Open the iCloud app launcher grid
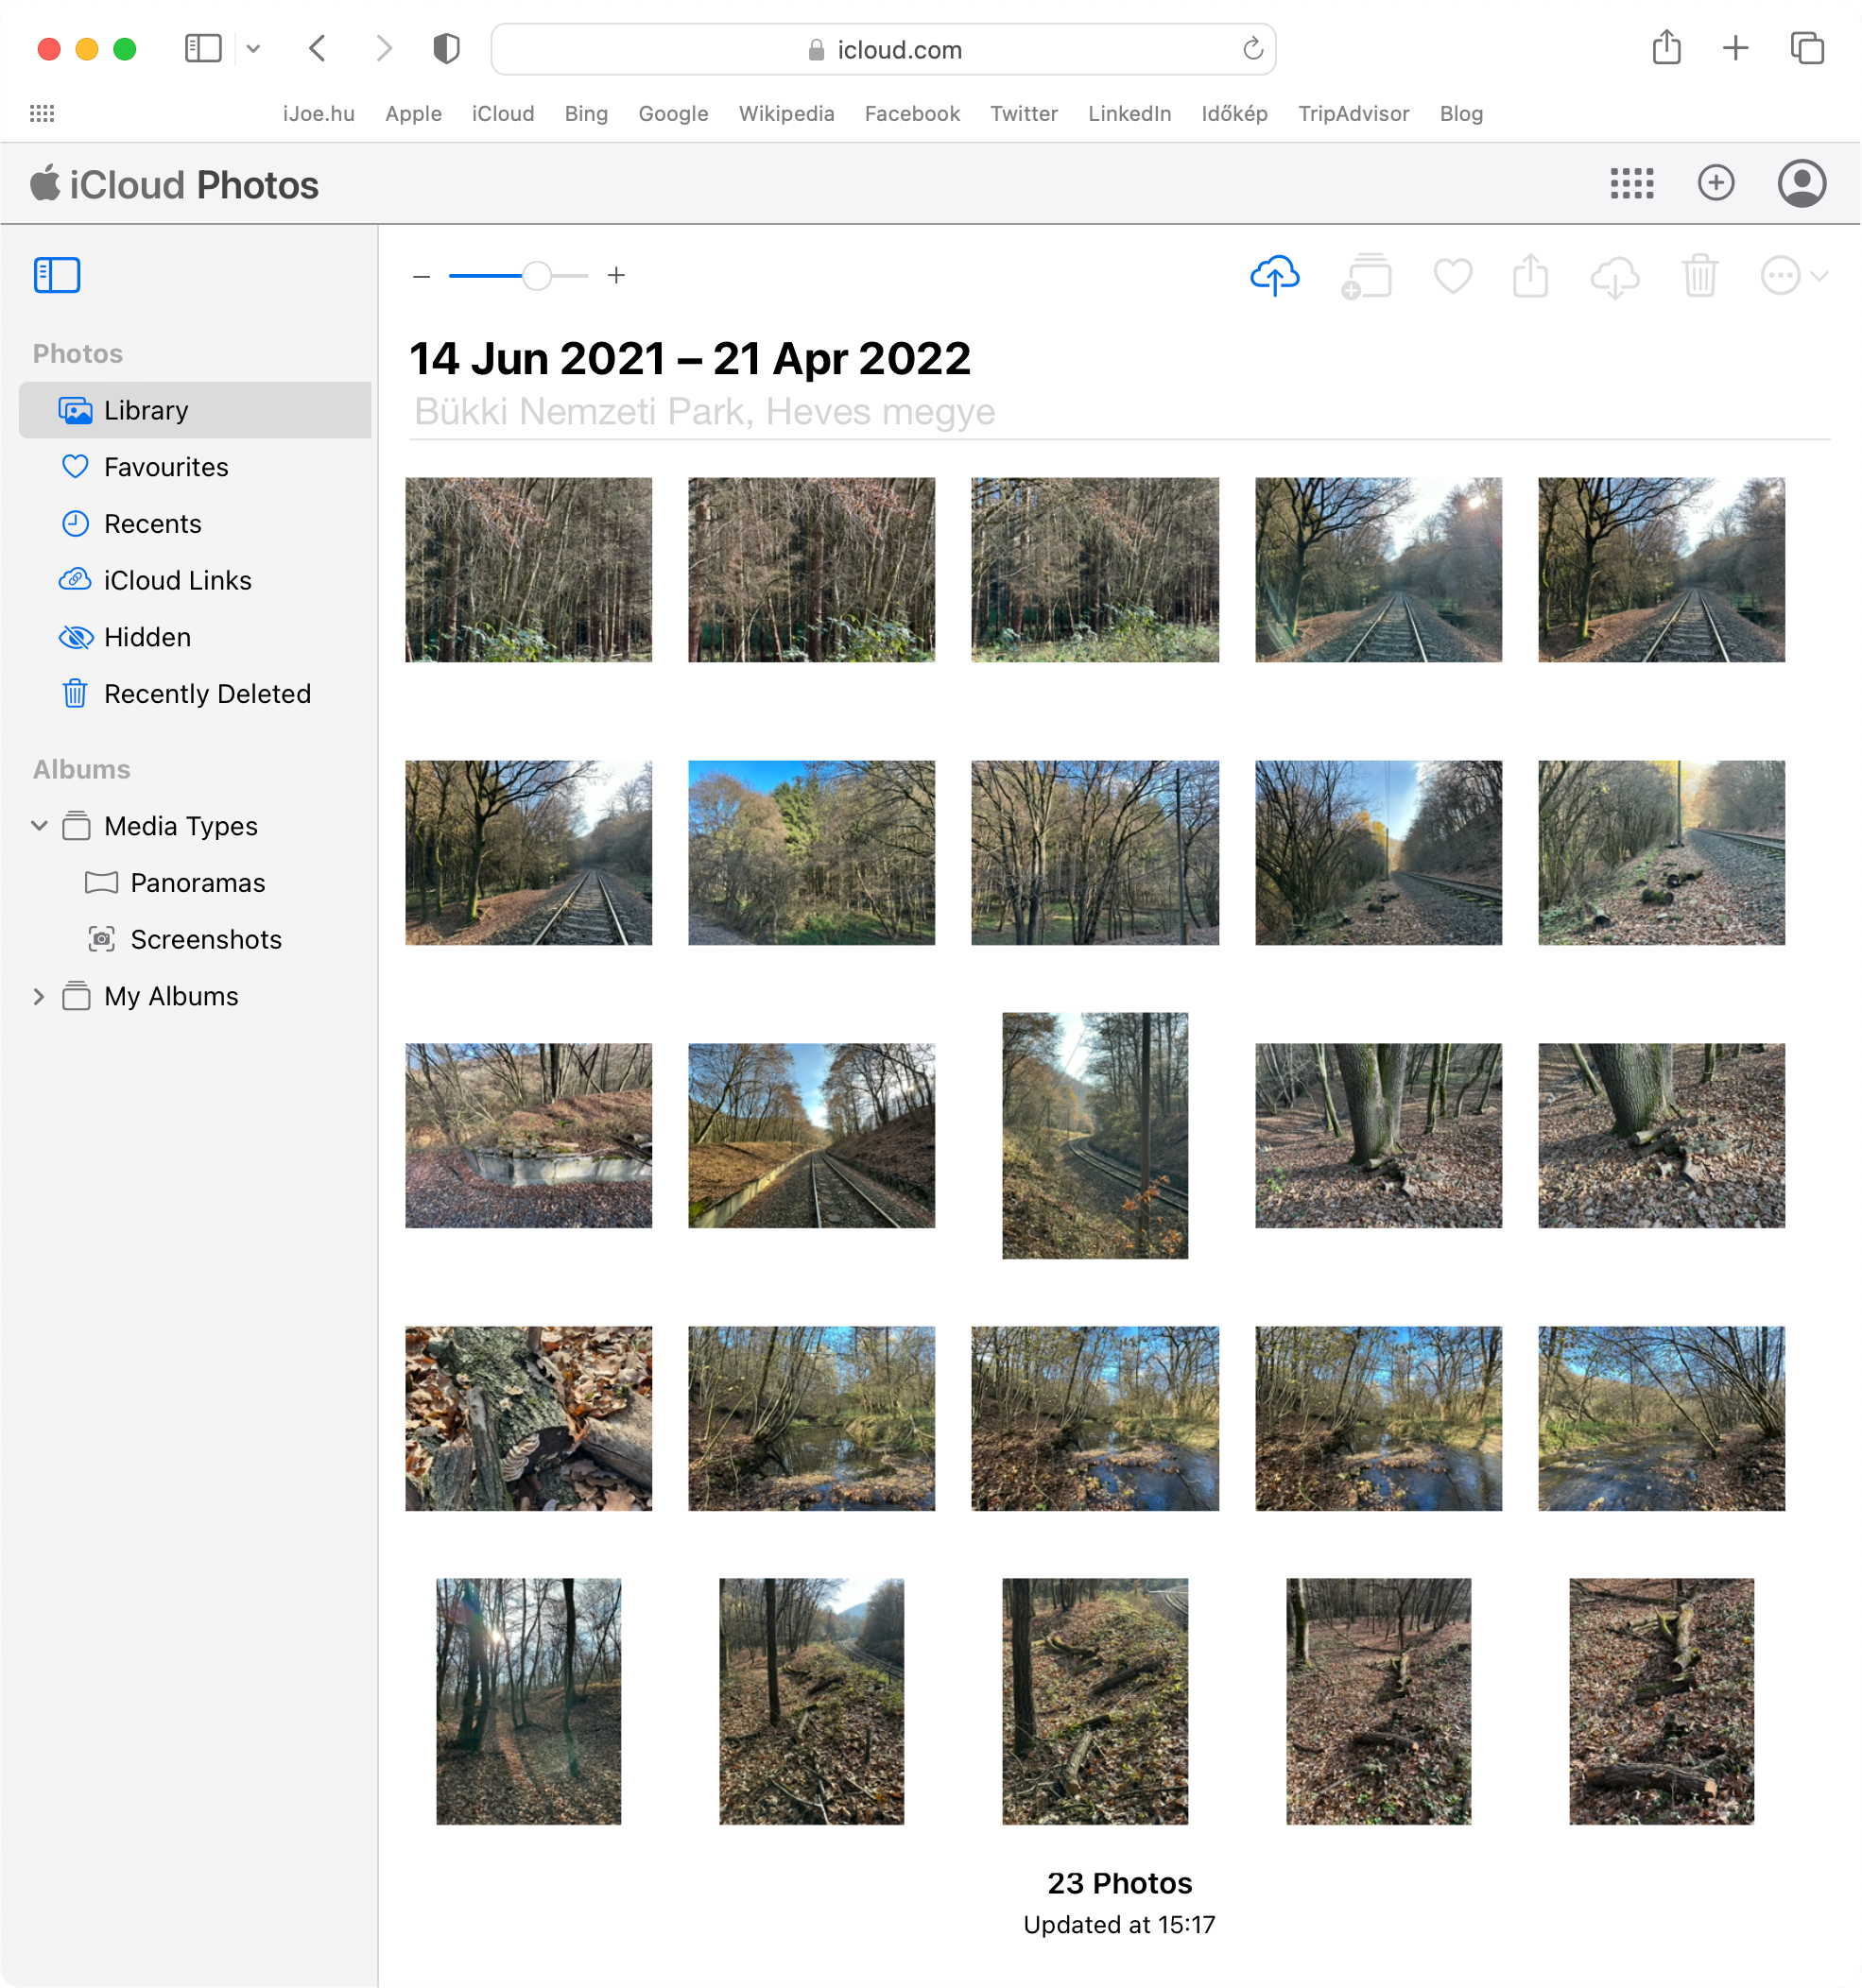The height and width of the screenshot is (1988, 1862). click(1630, 183)
